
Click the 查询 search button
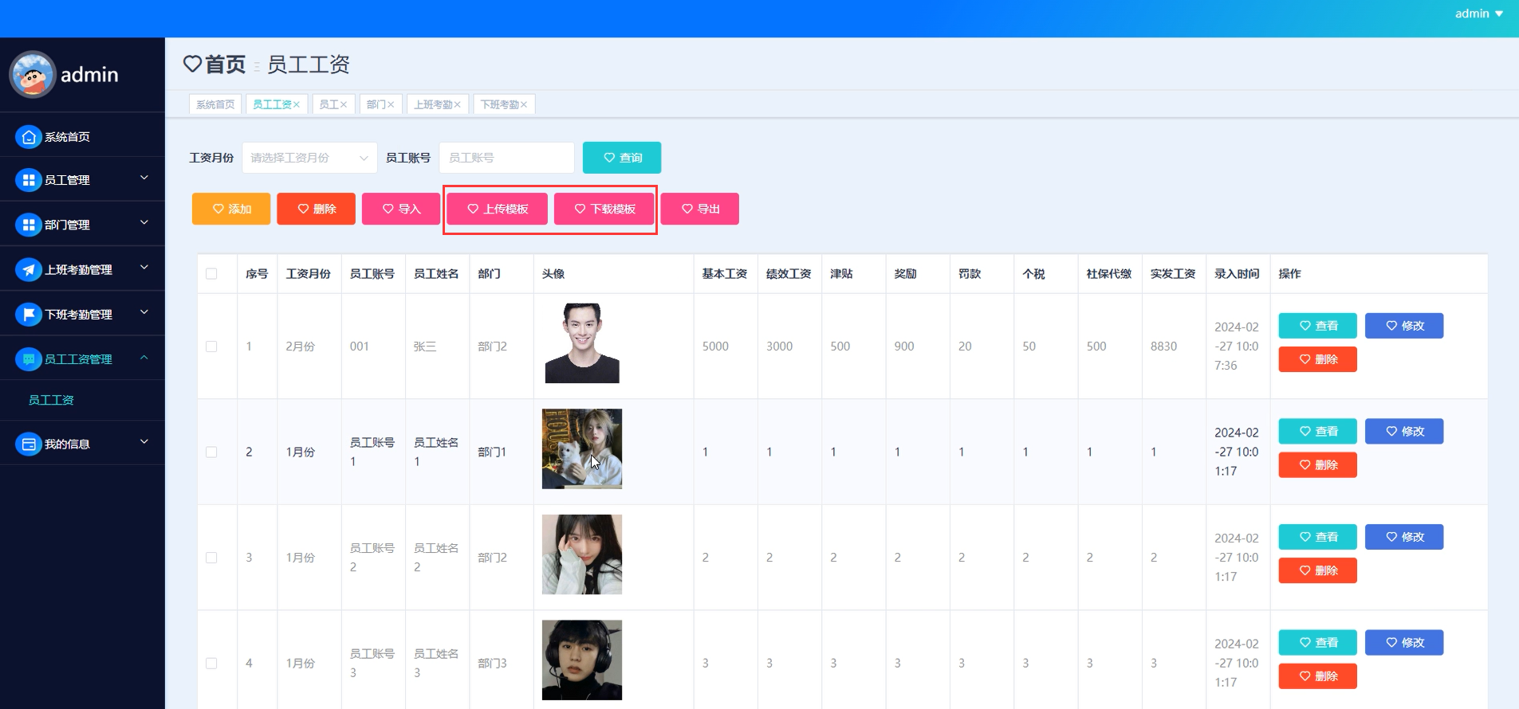point(622,158)
